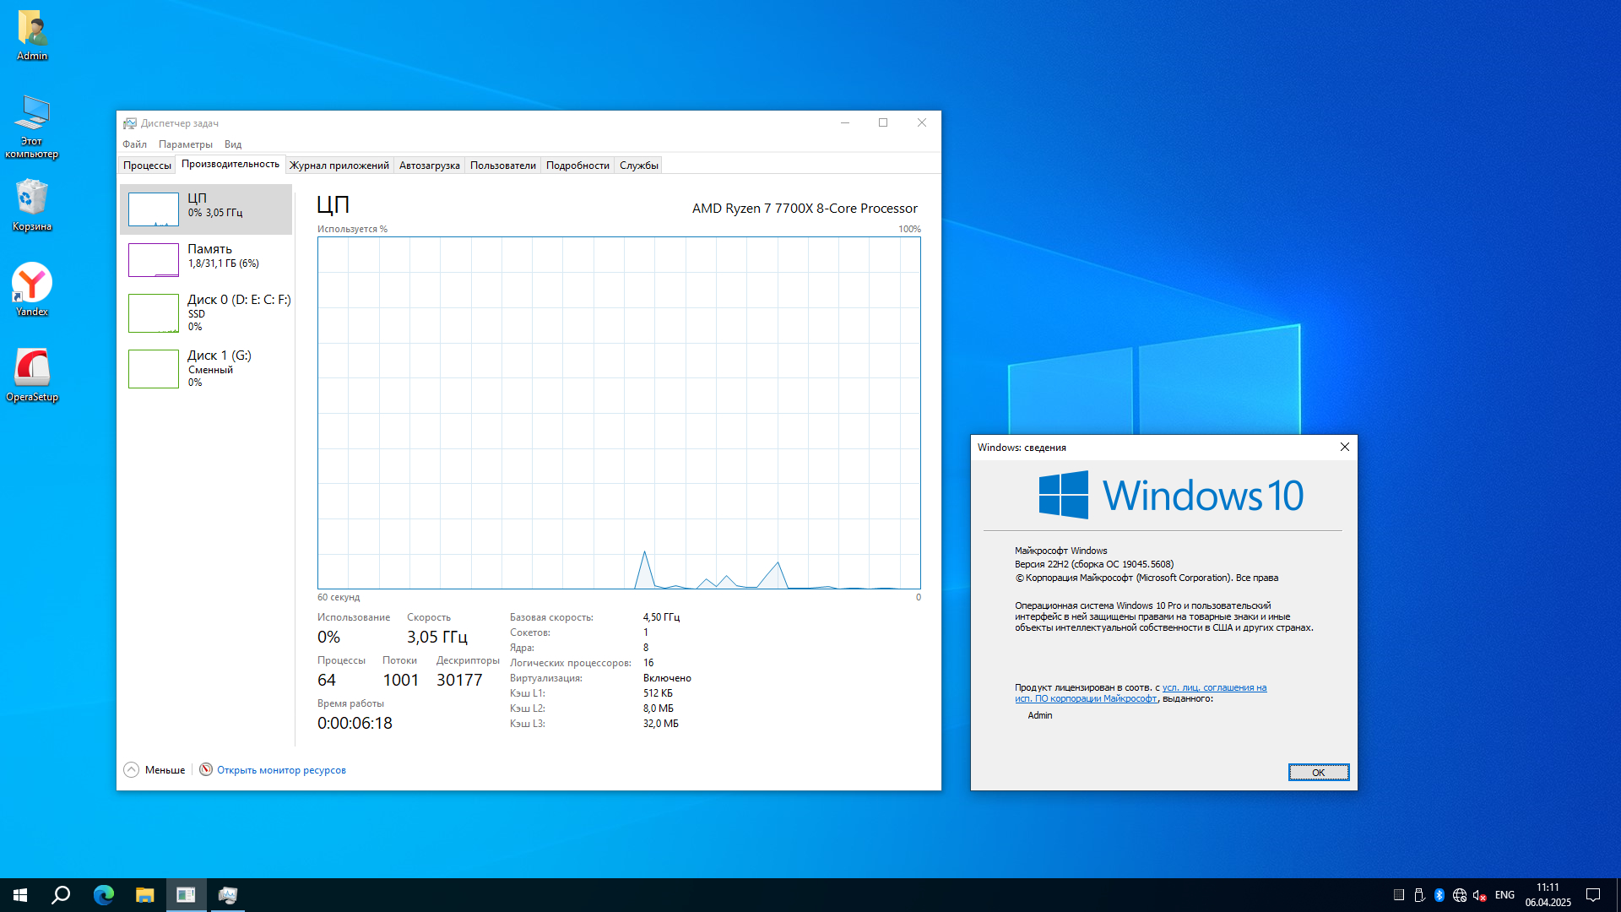Open File Explorer from the taskbar
The width and height of the screenshot is (1621, 912).
[x=144, y=895]
